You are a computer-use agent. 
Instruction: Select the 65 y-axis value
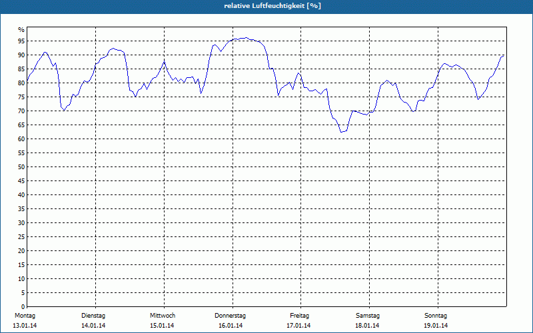pos(21,125)
